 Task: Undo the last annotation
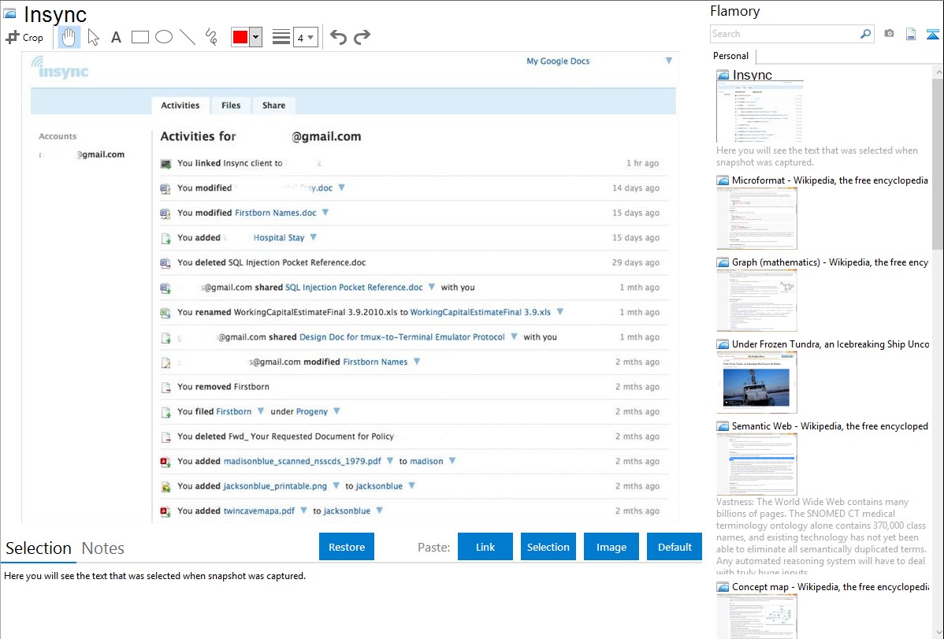[x=338, y=37]
